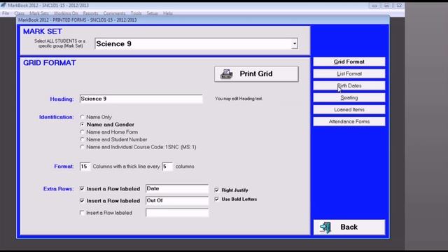Viewport: 448px width, 252px height.
Task: Toggle the Right Justify checkbox
Action: [x=216, y=190]
